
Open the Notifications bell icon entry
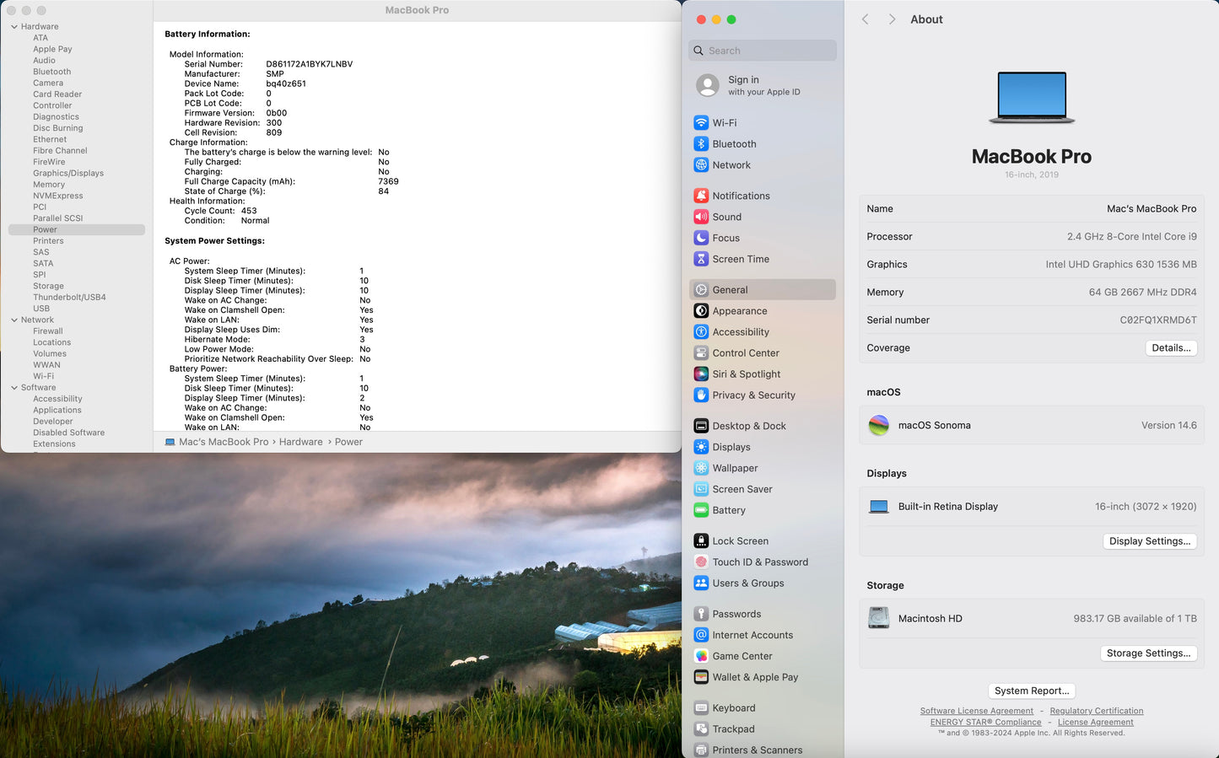tap(701, 196)
